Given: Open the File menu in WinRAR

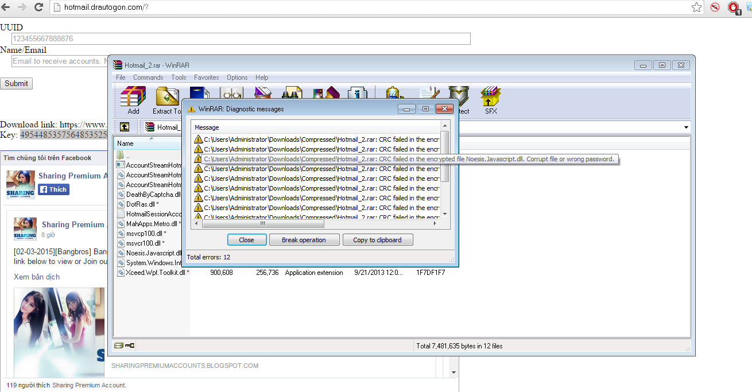Looking at the screenshot, I should pyautogui.click(x=121, y=77).
